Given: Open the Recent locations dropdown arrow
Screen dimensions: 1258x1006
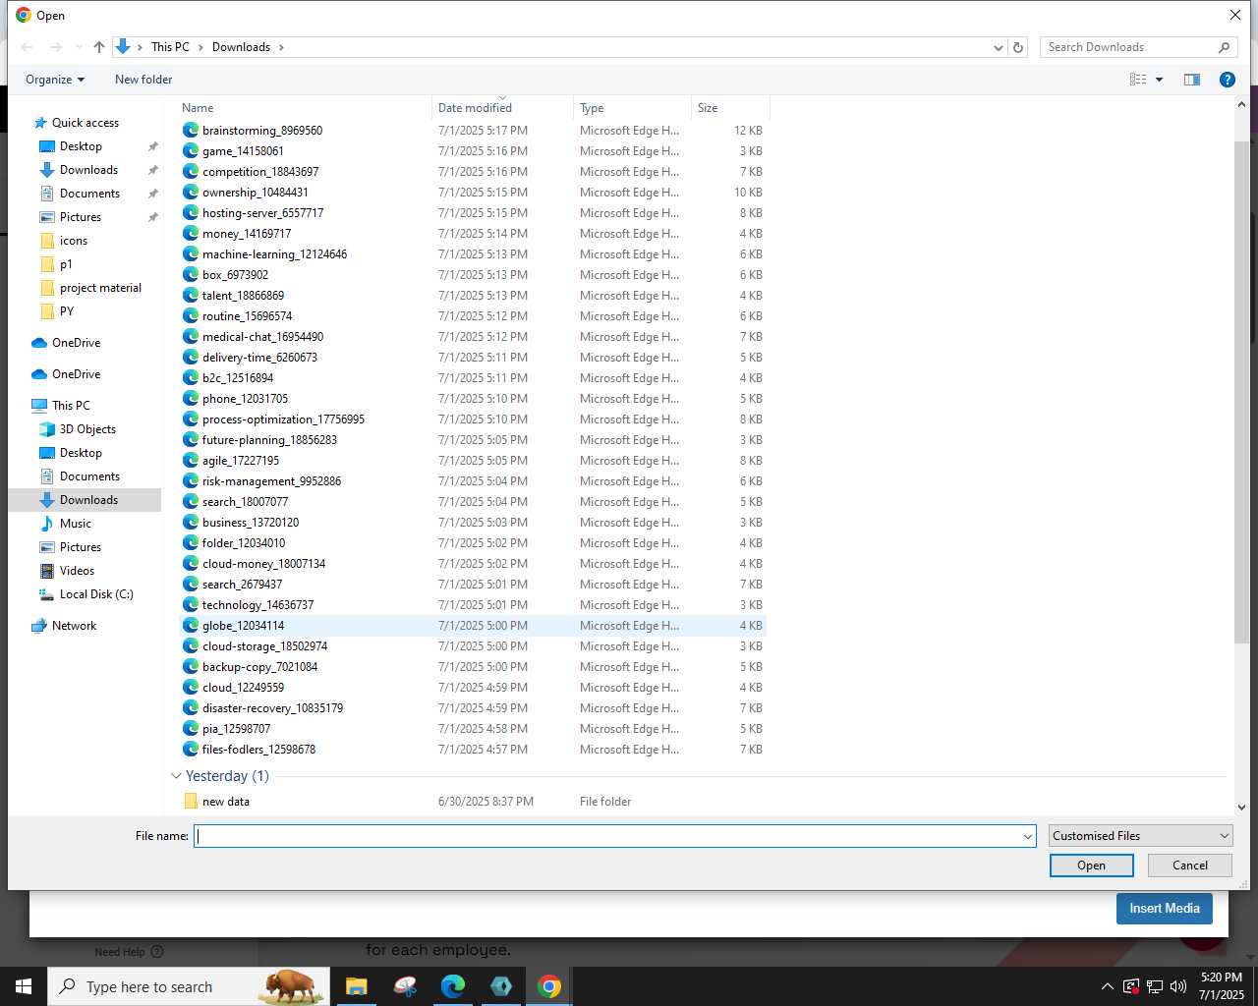Looking at the screenshot, I should (79, 47).
